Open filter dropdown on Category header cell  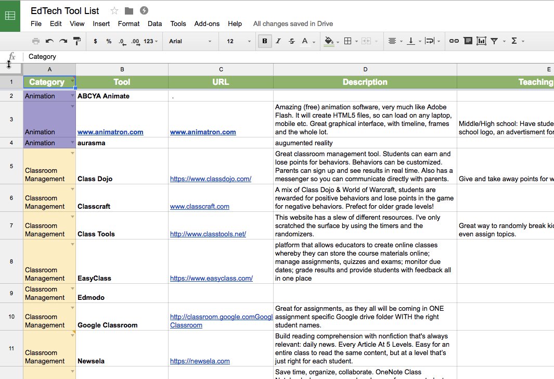pyautogui.click(x=72, y=80)
